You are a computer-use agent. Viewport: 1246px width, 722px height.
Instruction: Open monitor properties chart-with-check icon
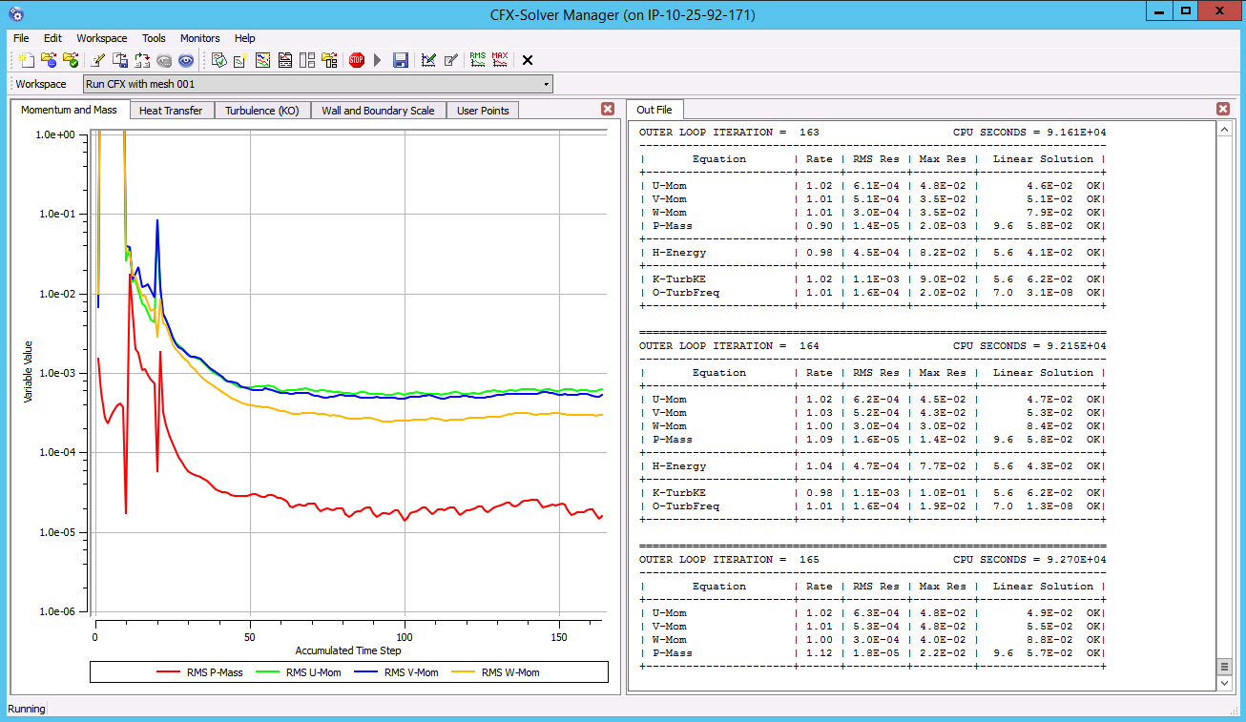point(428,60)
